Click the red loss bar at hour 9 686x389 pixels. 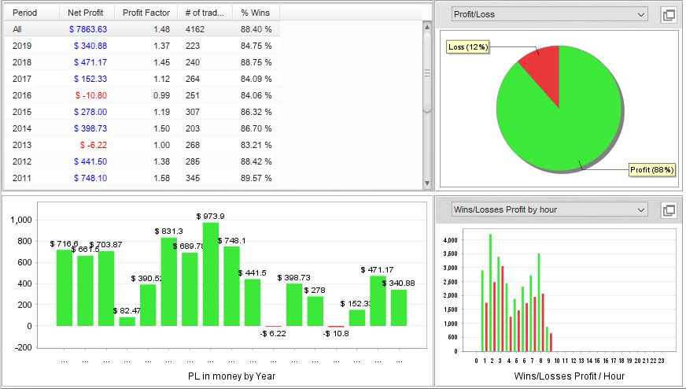[551, 342]
